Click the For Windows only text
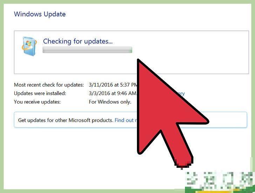Image resolution: width=255 pixels, height=193 pixels. pyautogui.click(x=110, y=102)
